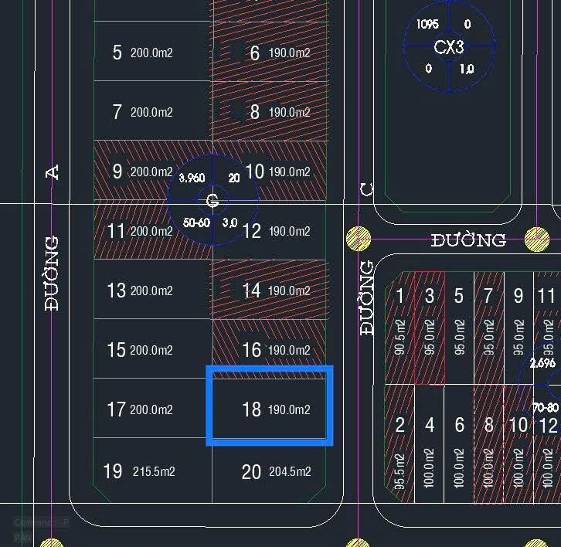The image size is (561, 547).
Task: Select lot 20 labeled 204.5m2
Action: click(x=270, y=471)
